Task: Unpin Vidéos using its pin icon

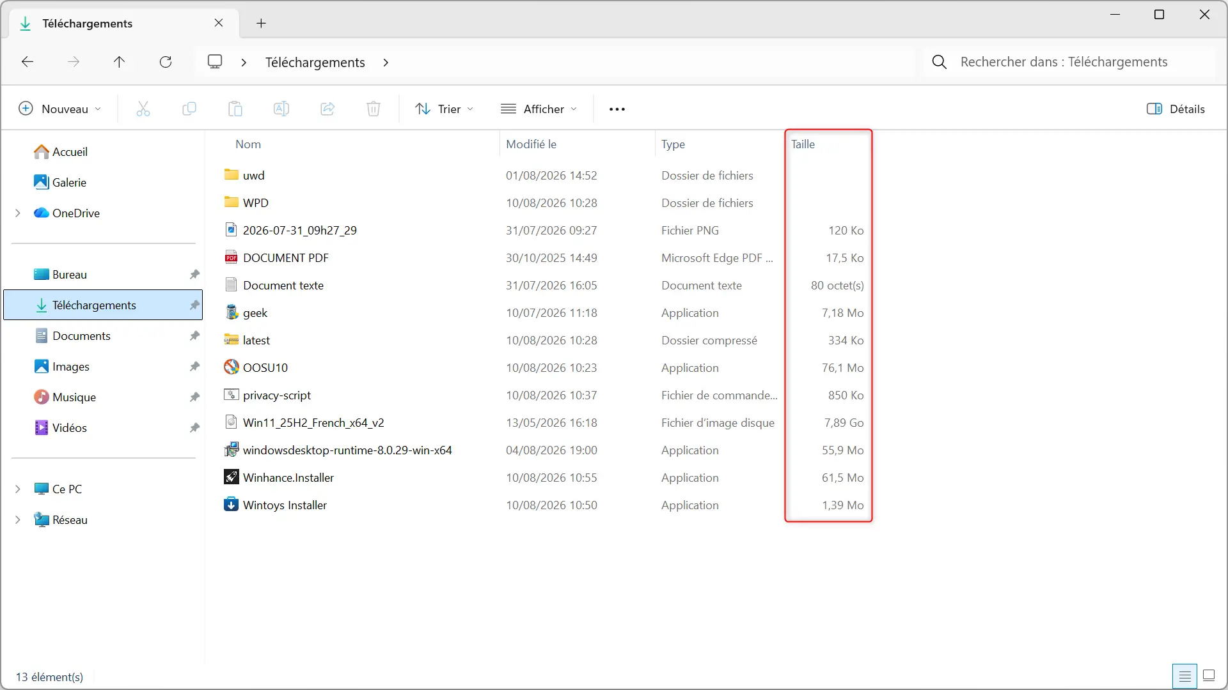Action: click(194, 427)
